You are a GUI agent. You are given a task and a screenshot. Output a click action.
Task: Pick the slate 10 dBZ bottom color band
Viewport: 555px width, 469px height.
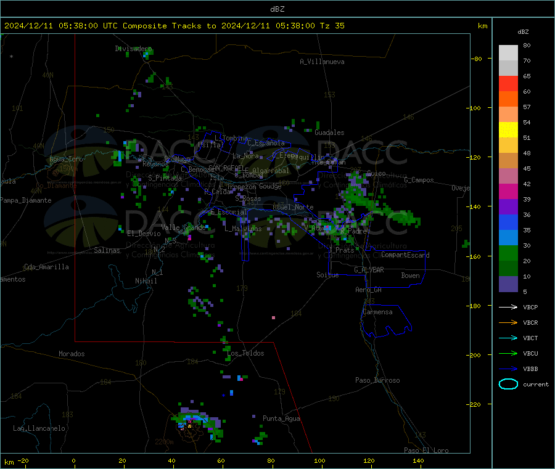pos(508,284)
